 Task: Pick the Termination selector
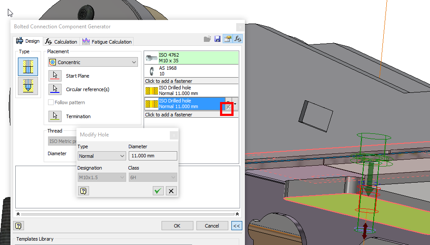point(55,116)
